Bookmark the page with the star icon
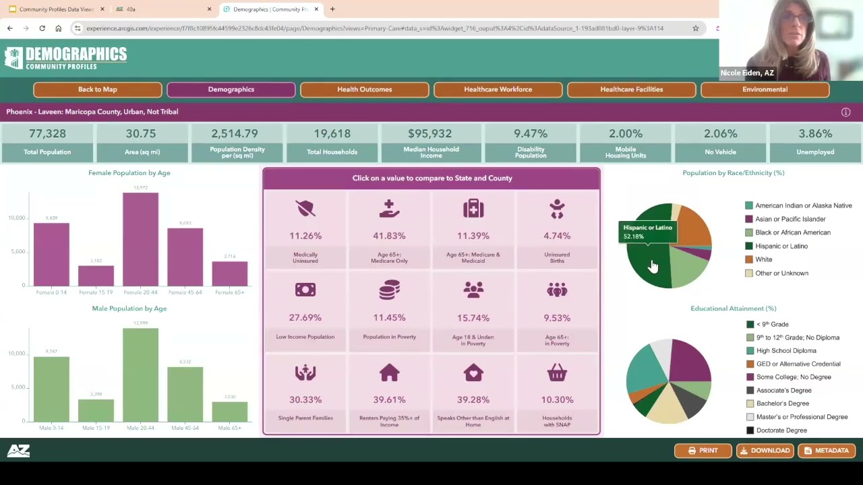 [x=695, y=28]
